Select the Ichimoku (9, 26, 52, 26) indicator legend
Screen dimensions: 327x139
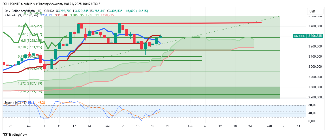tap(22, 15)
